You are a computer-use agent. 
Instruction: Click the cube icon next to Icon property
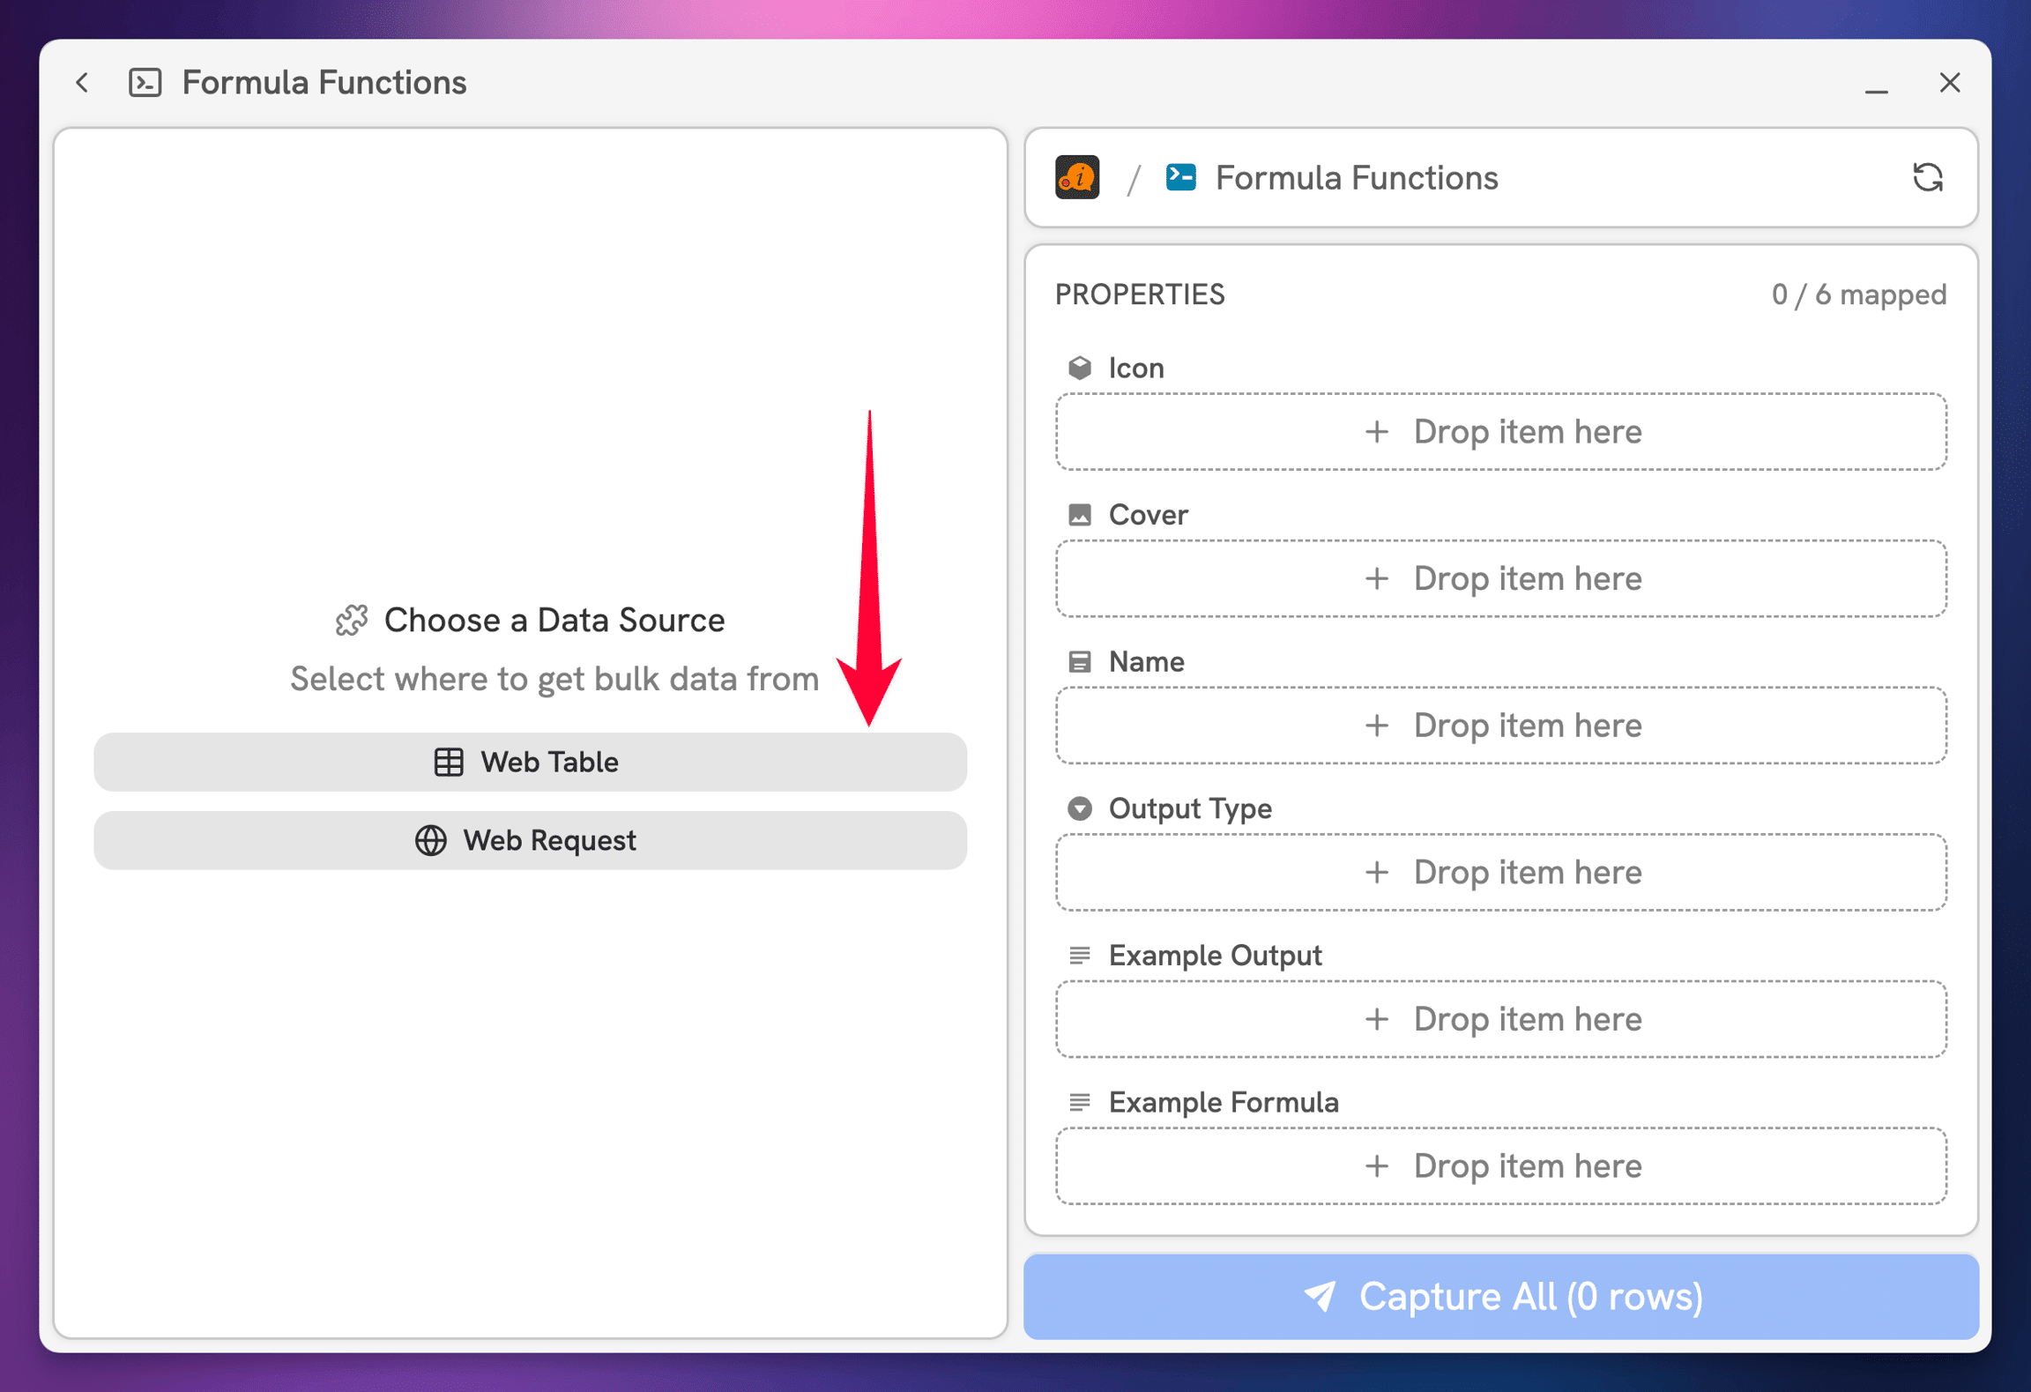1080,368
